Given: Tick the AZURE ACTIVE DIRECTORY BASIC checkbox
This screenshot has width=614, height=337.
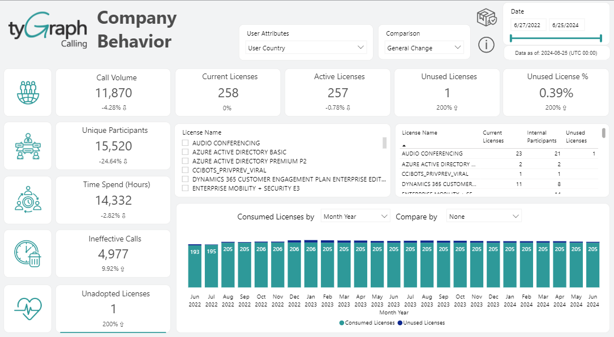Looking at the screenshot, I should click(185, 152).
